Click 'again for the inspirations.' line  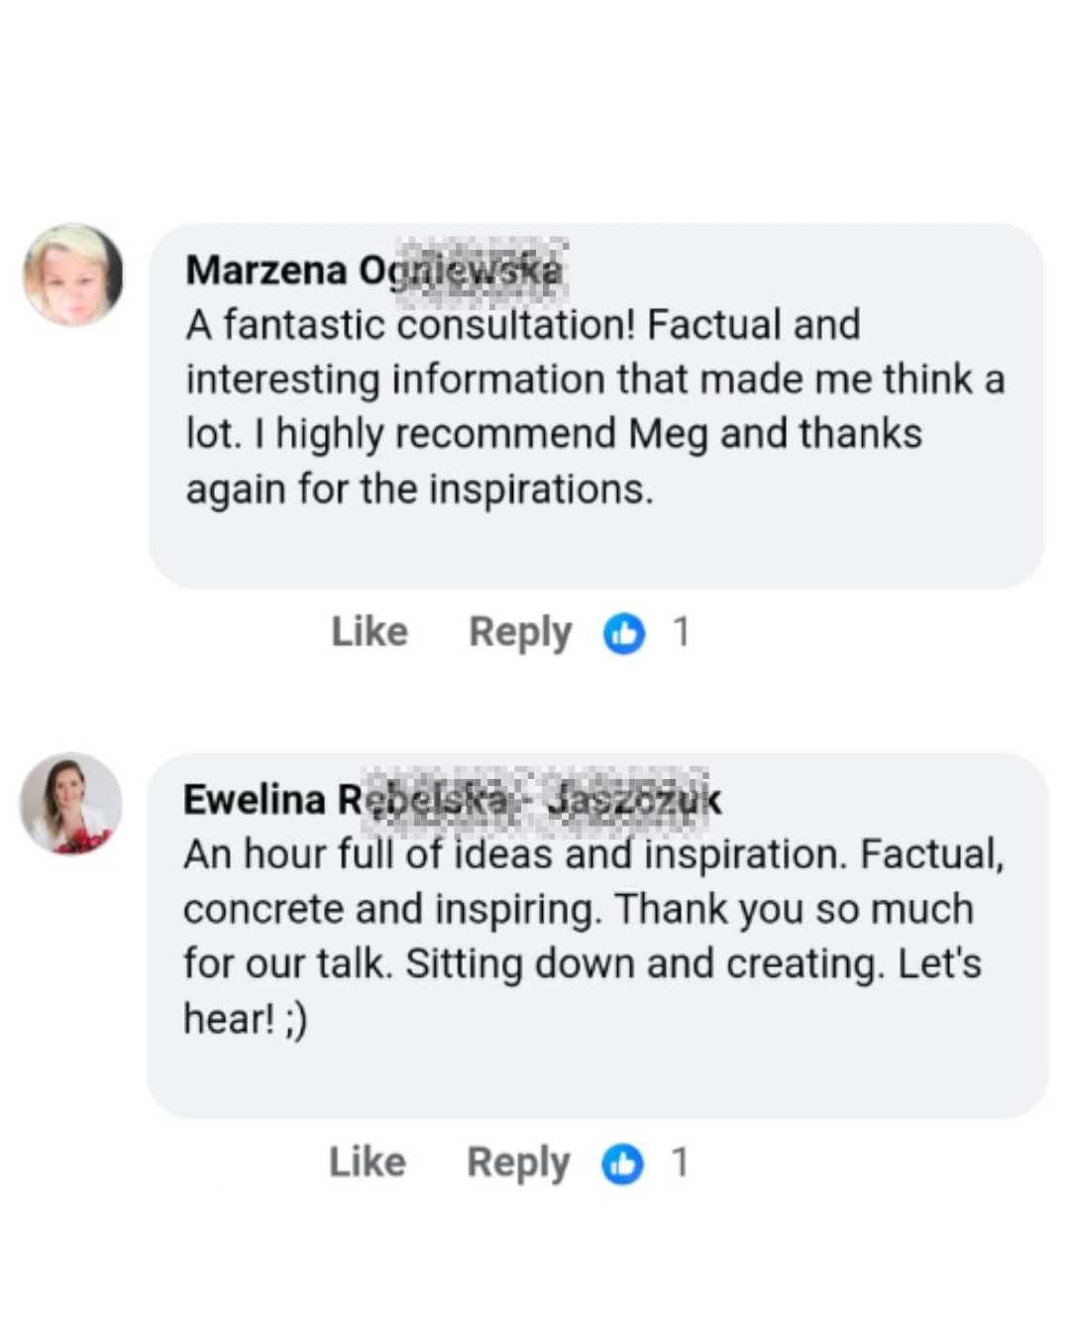click(x=419, y=490)
